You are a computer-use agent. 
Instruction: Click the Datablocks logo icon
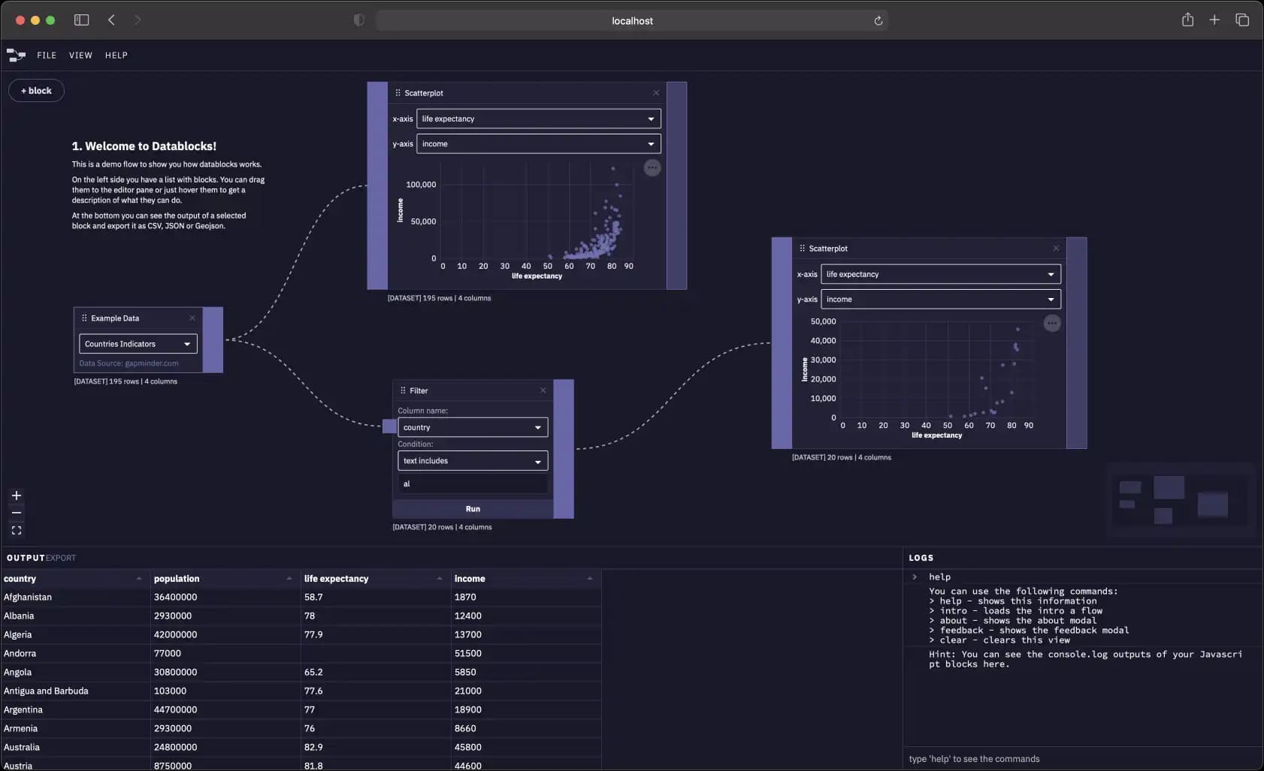pos(16,54)
